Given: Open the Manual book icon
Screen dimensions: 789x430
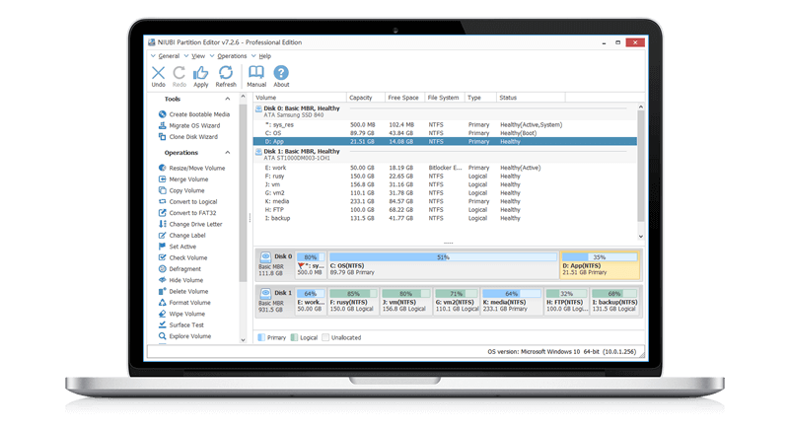Looking at the screenshot, I should 256,73.
